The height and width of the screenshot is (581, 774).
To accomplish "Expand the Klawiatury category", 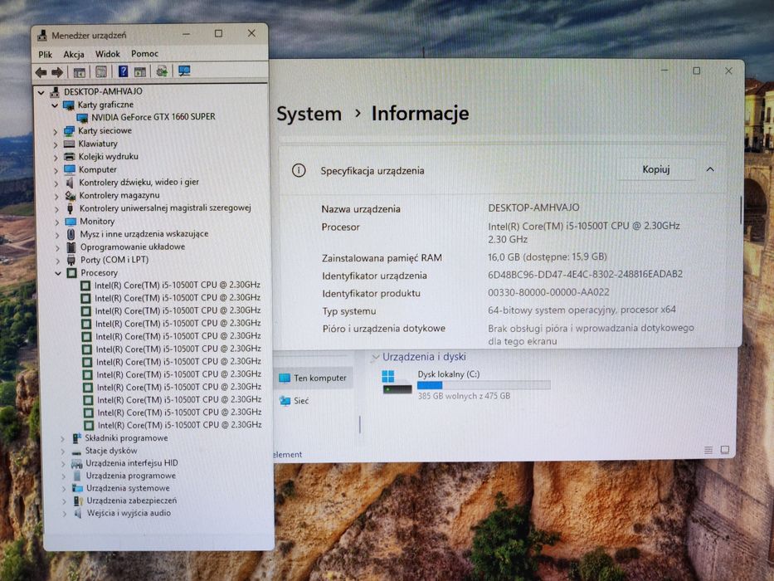I will pos(56,144).
